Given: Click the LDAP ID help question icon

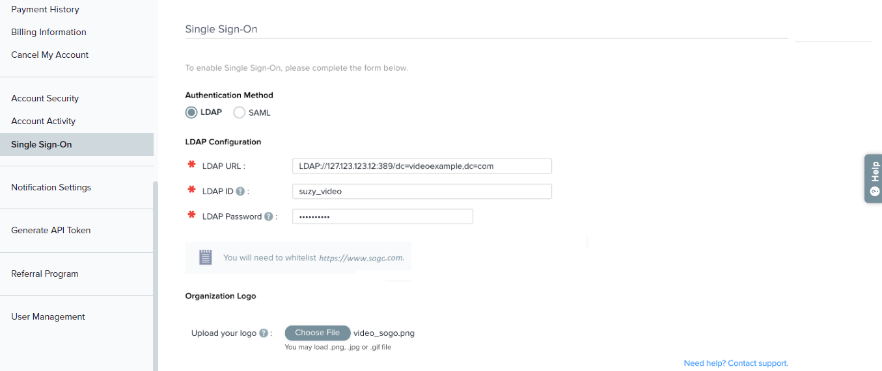Looking at the screenshot, I should pos(240,192).
